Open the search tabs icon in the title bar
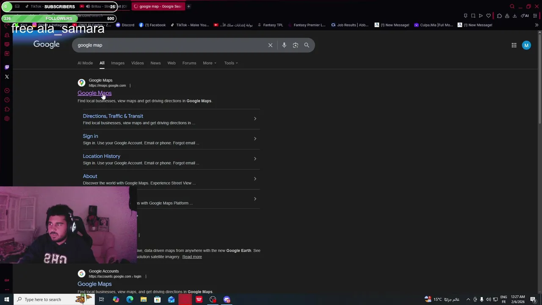The width and height of the screenshot is (542, 305). pos(512,6)
